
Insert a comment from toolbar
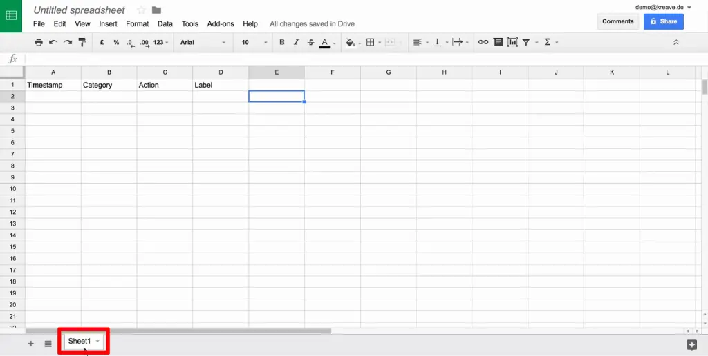tap(498, 42)
